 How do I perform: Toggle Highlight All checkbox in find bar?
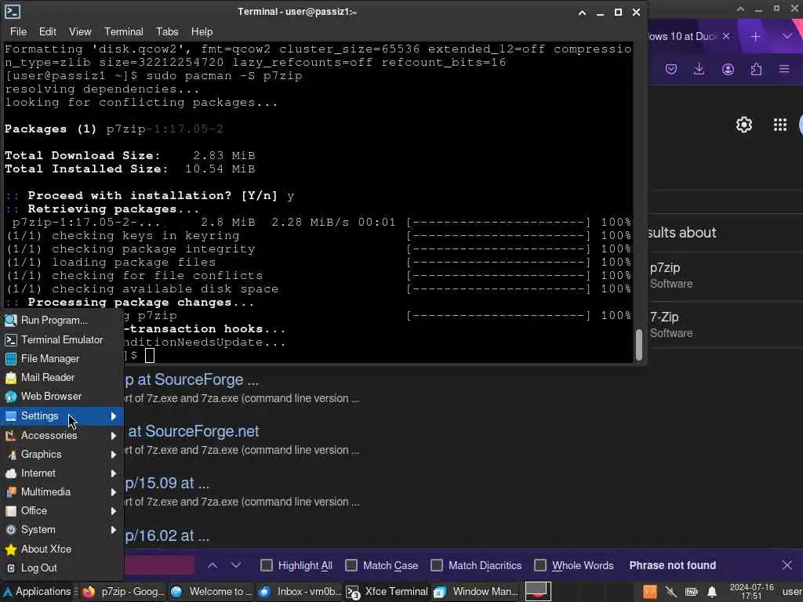point(267,566)
